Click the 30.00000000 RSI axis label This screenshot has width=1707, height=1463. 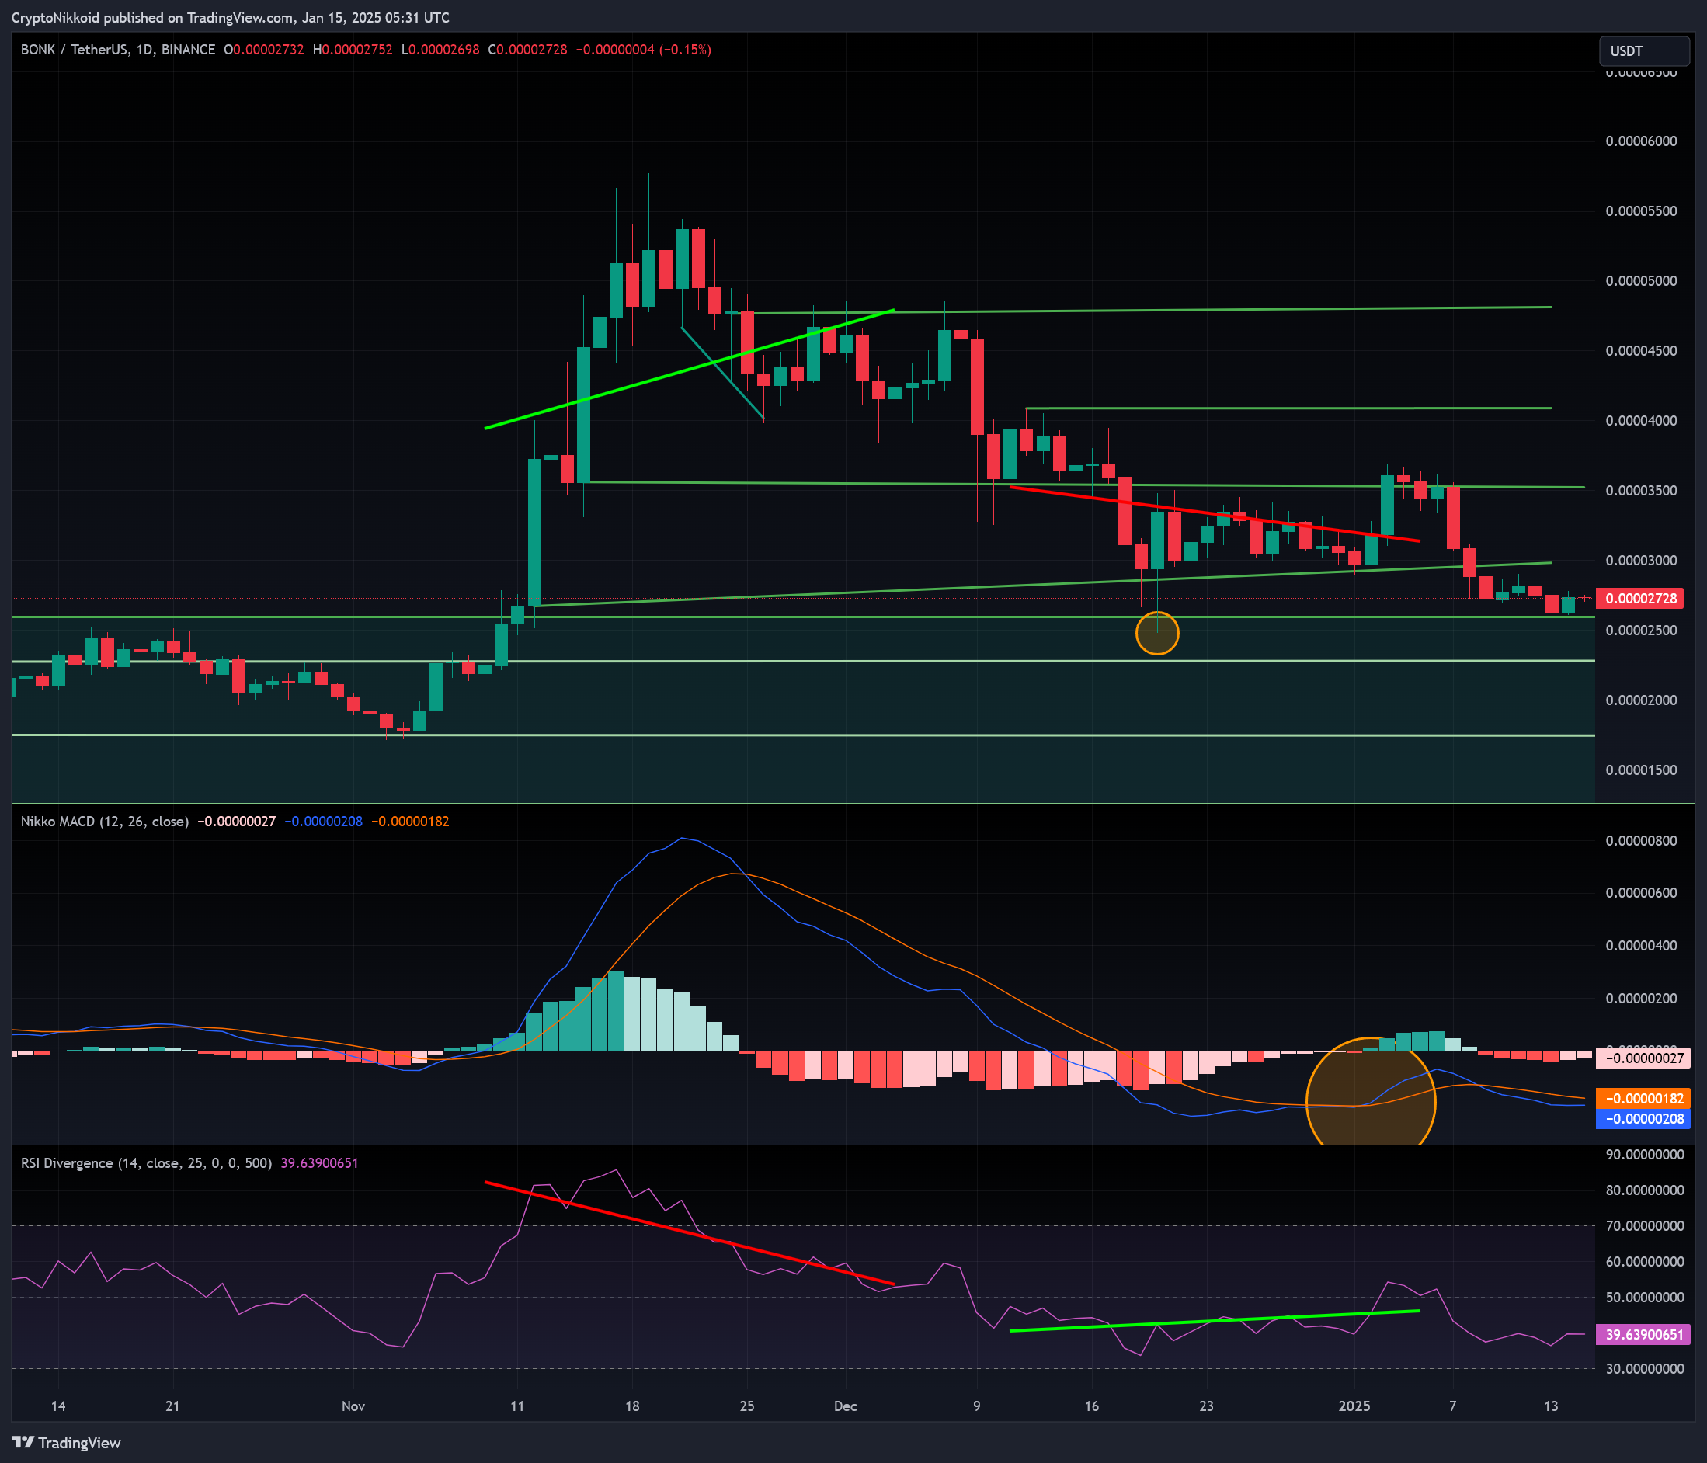[x=1644, y=1369]
